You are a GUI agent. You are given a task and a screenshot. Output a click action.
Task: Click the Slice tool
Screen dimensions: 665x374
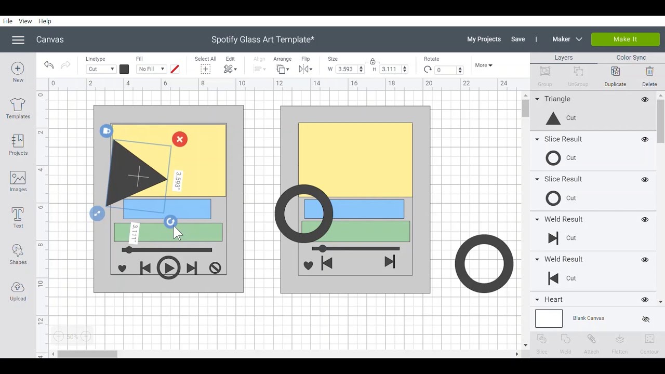(542, 344)
